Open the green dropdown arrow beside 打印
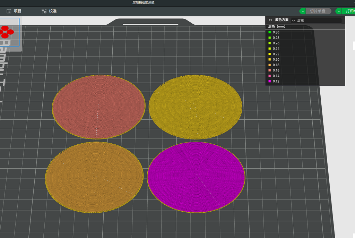Viewport: 355px width, 238px height. [339, 11]
